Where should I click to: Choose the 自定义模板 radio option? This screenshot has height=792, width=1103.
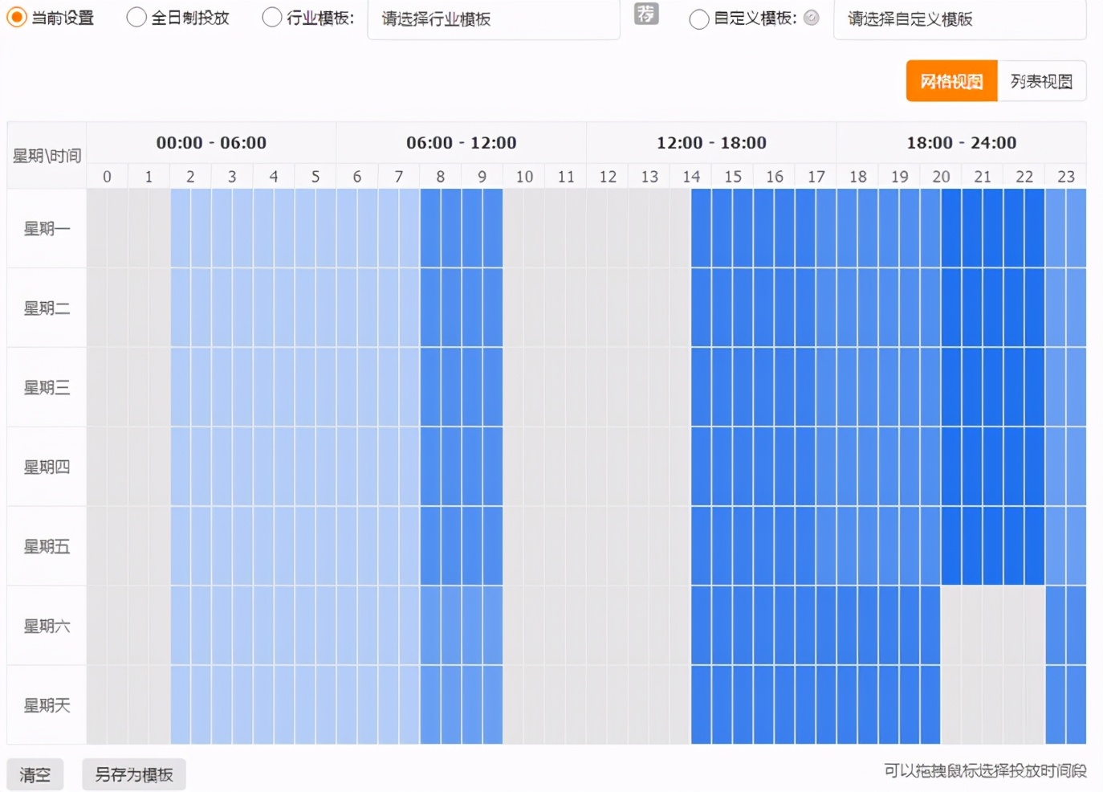pos(698,19)
